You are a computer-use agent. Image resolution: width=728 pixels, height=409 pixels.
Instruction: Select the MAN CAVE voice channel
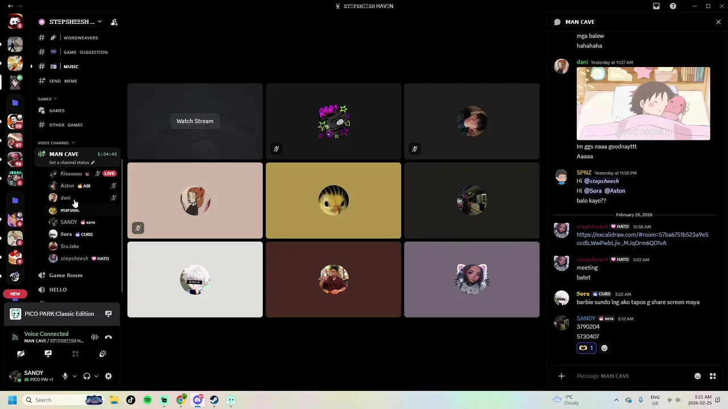(x=64, y=154)
